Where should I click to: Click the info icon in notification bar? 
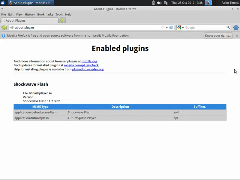tap(3, 35)
